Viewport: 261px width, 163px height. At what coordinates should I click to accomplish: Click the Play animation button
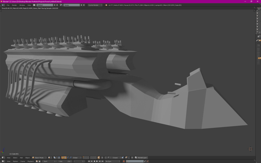tap(97, 161)
